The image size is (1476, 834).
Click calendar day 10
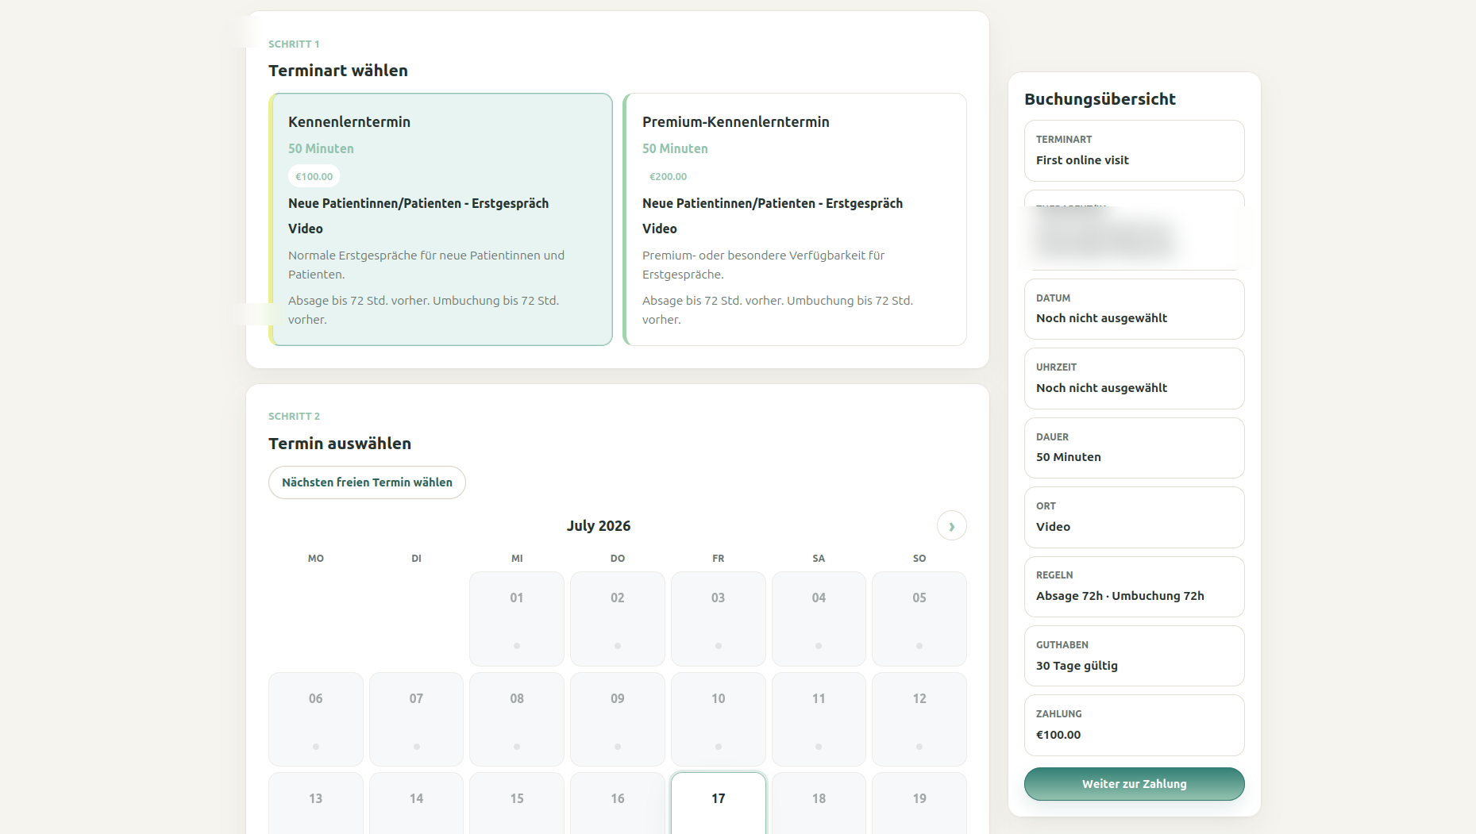click(x=718, y=719)
